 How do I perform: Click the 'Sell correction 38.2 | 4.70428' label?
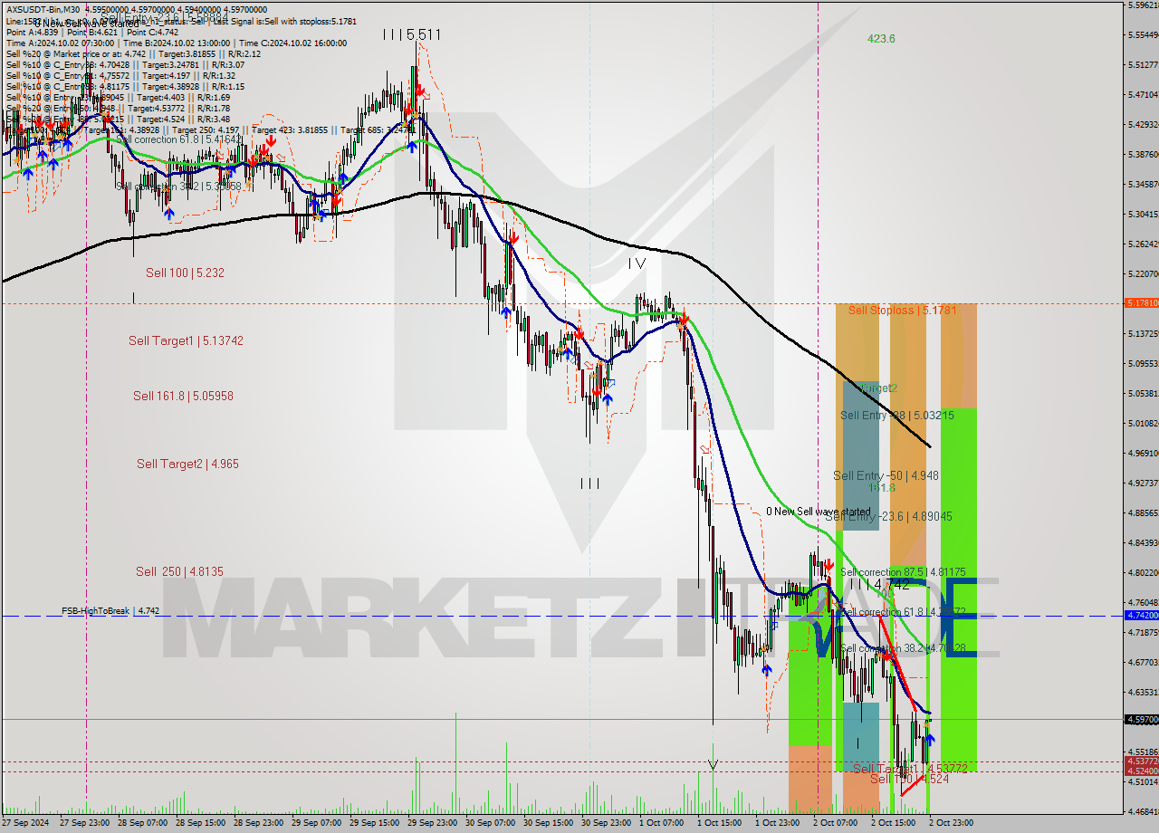903,648
